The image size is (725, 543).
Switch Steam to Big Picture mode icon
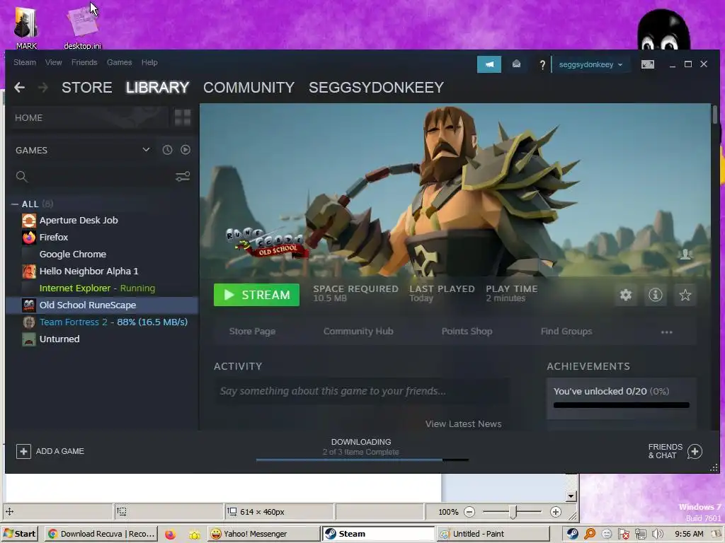(x=647, y=64)
